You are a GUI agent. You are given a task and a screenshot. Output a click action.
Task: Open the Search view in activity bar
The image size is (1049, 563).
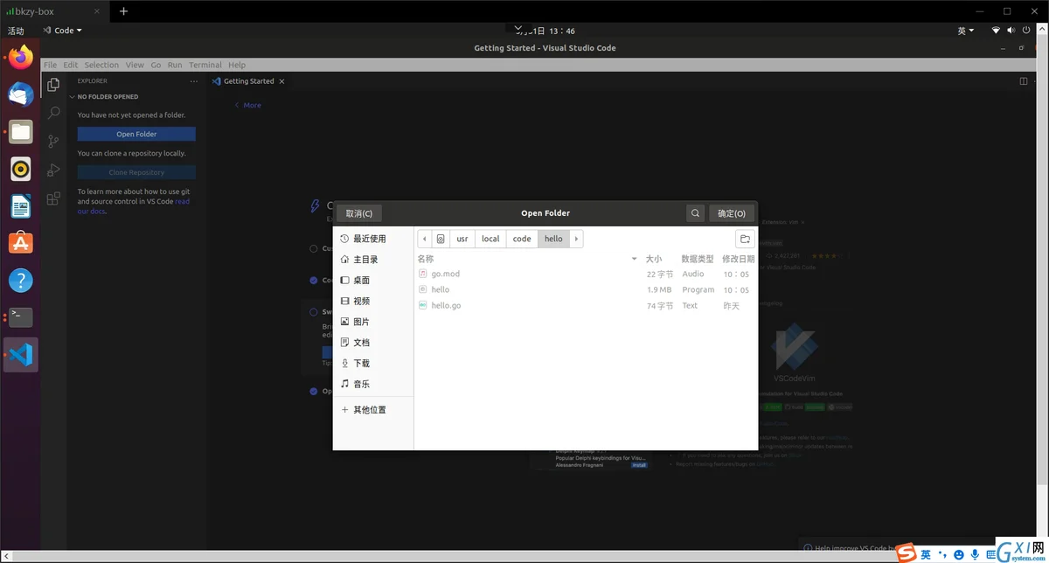[x=53, y=113]
